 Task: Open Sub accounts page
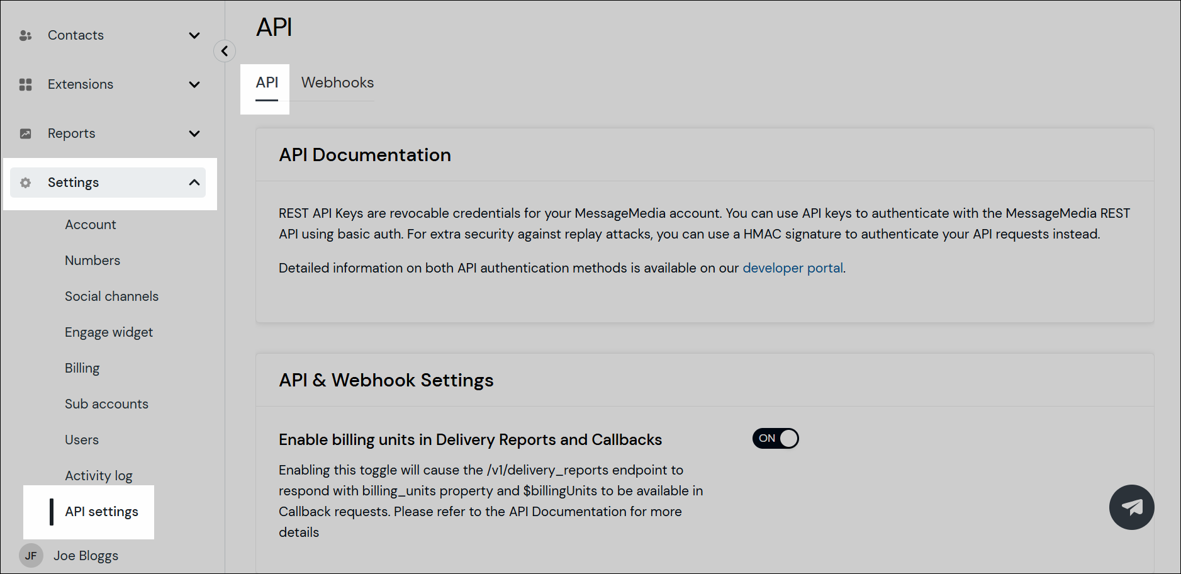[x=106, y=404]
